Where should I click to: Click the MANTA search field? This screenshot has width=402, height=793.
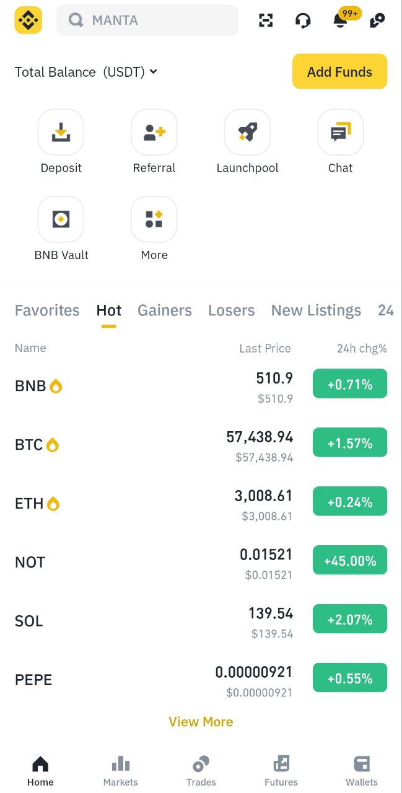(x=147, y=20)
